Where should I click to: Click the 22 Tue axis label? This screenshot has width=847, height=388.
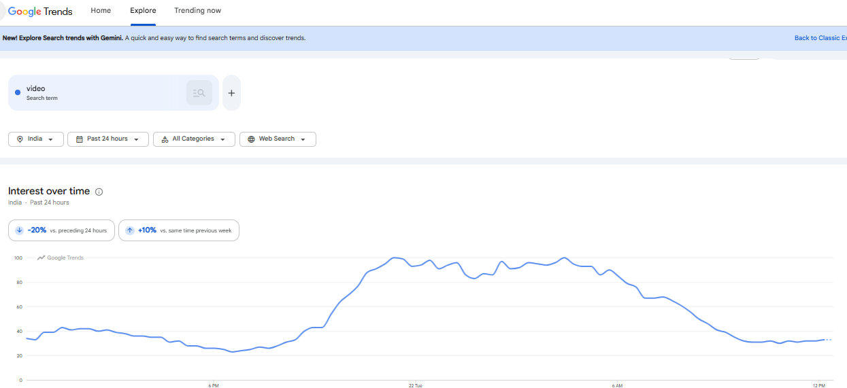coord(415,385)
